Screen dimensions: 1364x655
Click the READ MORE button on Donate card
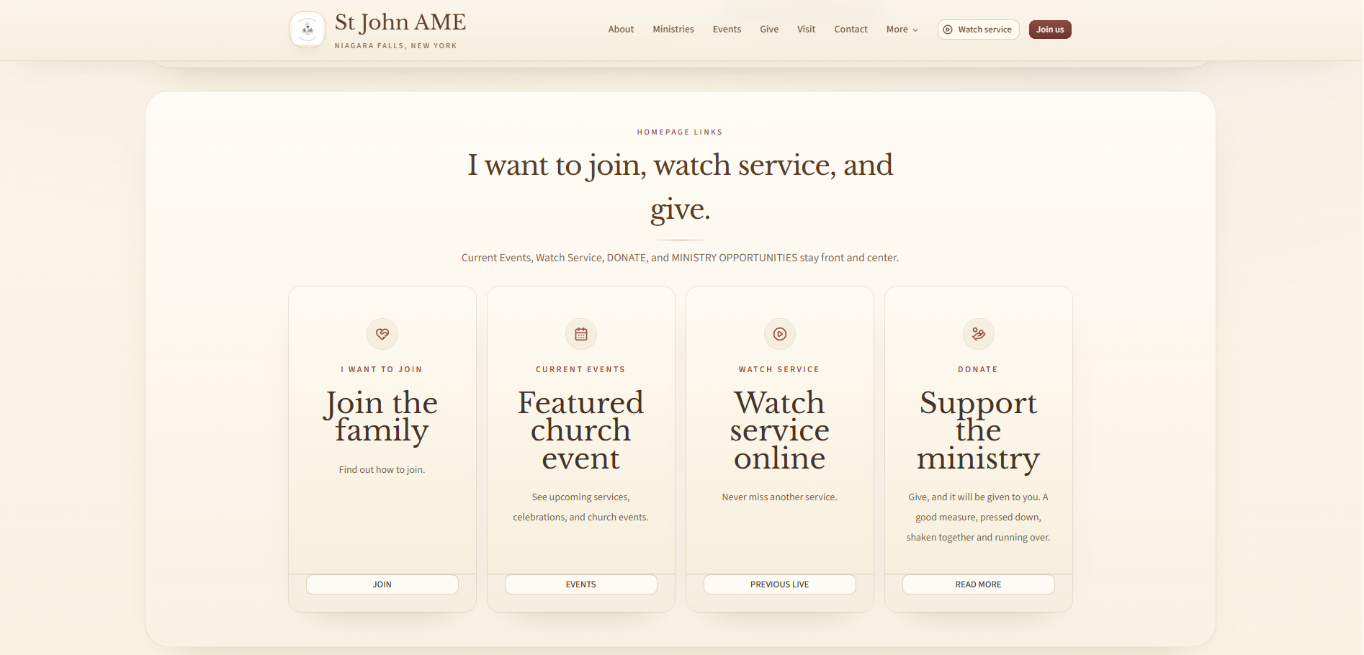pos(978,584)
